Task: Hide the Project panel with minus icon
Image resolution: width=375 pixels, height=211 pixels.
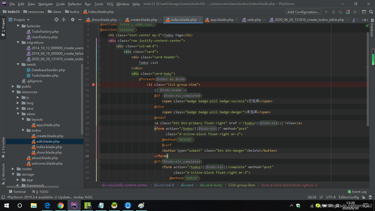Action: click(80, 20)
